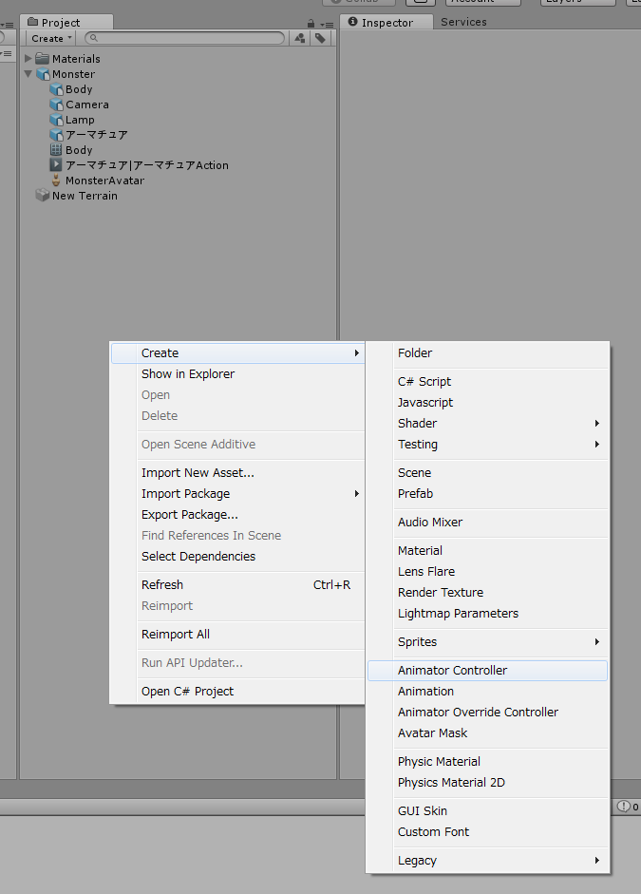Create a new Material

coord(488,551)
